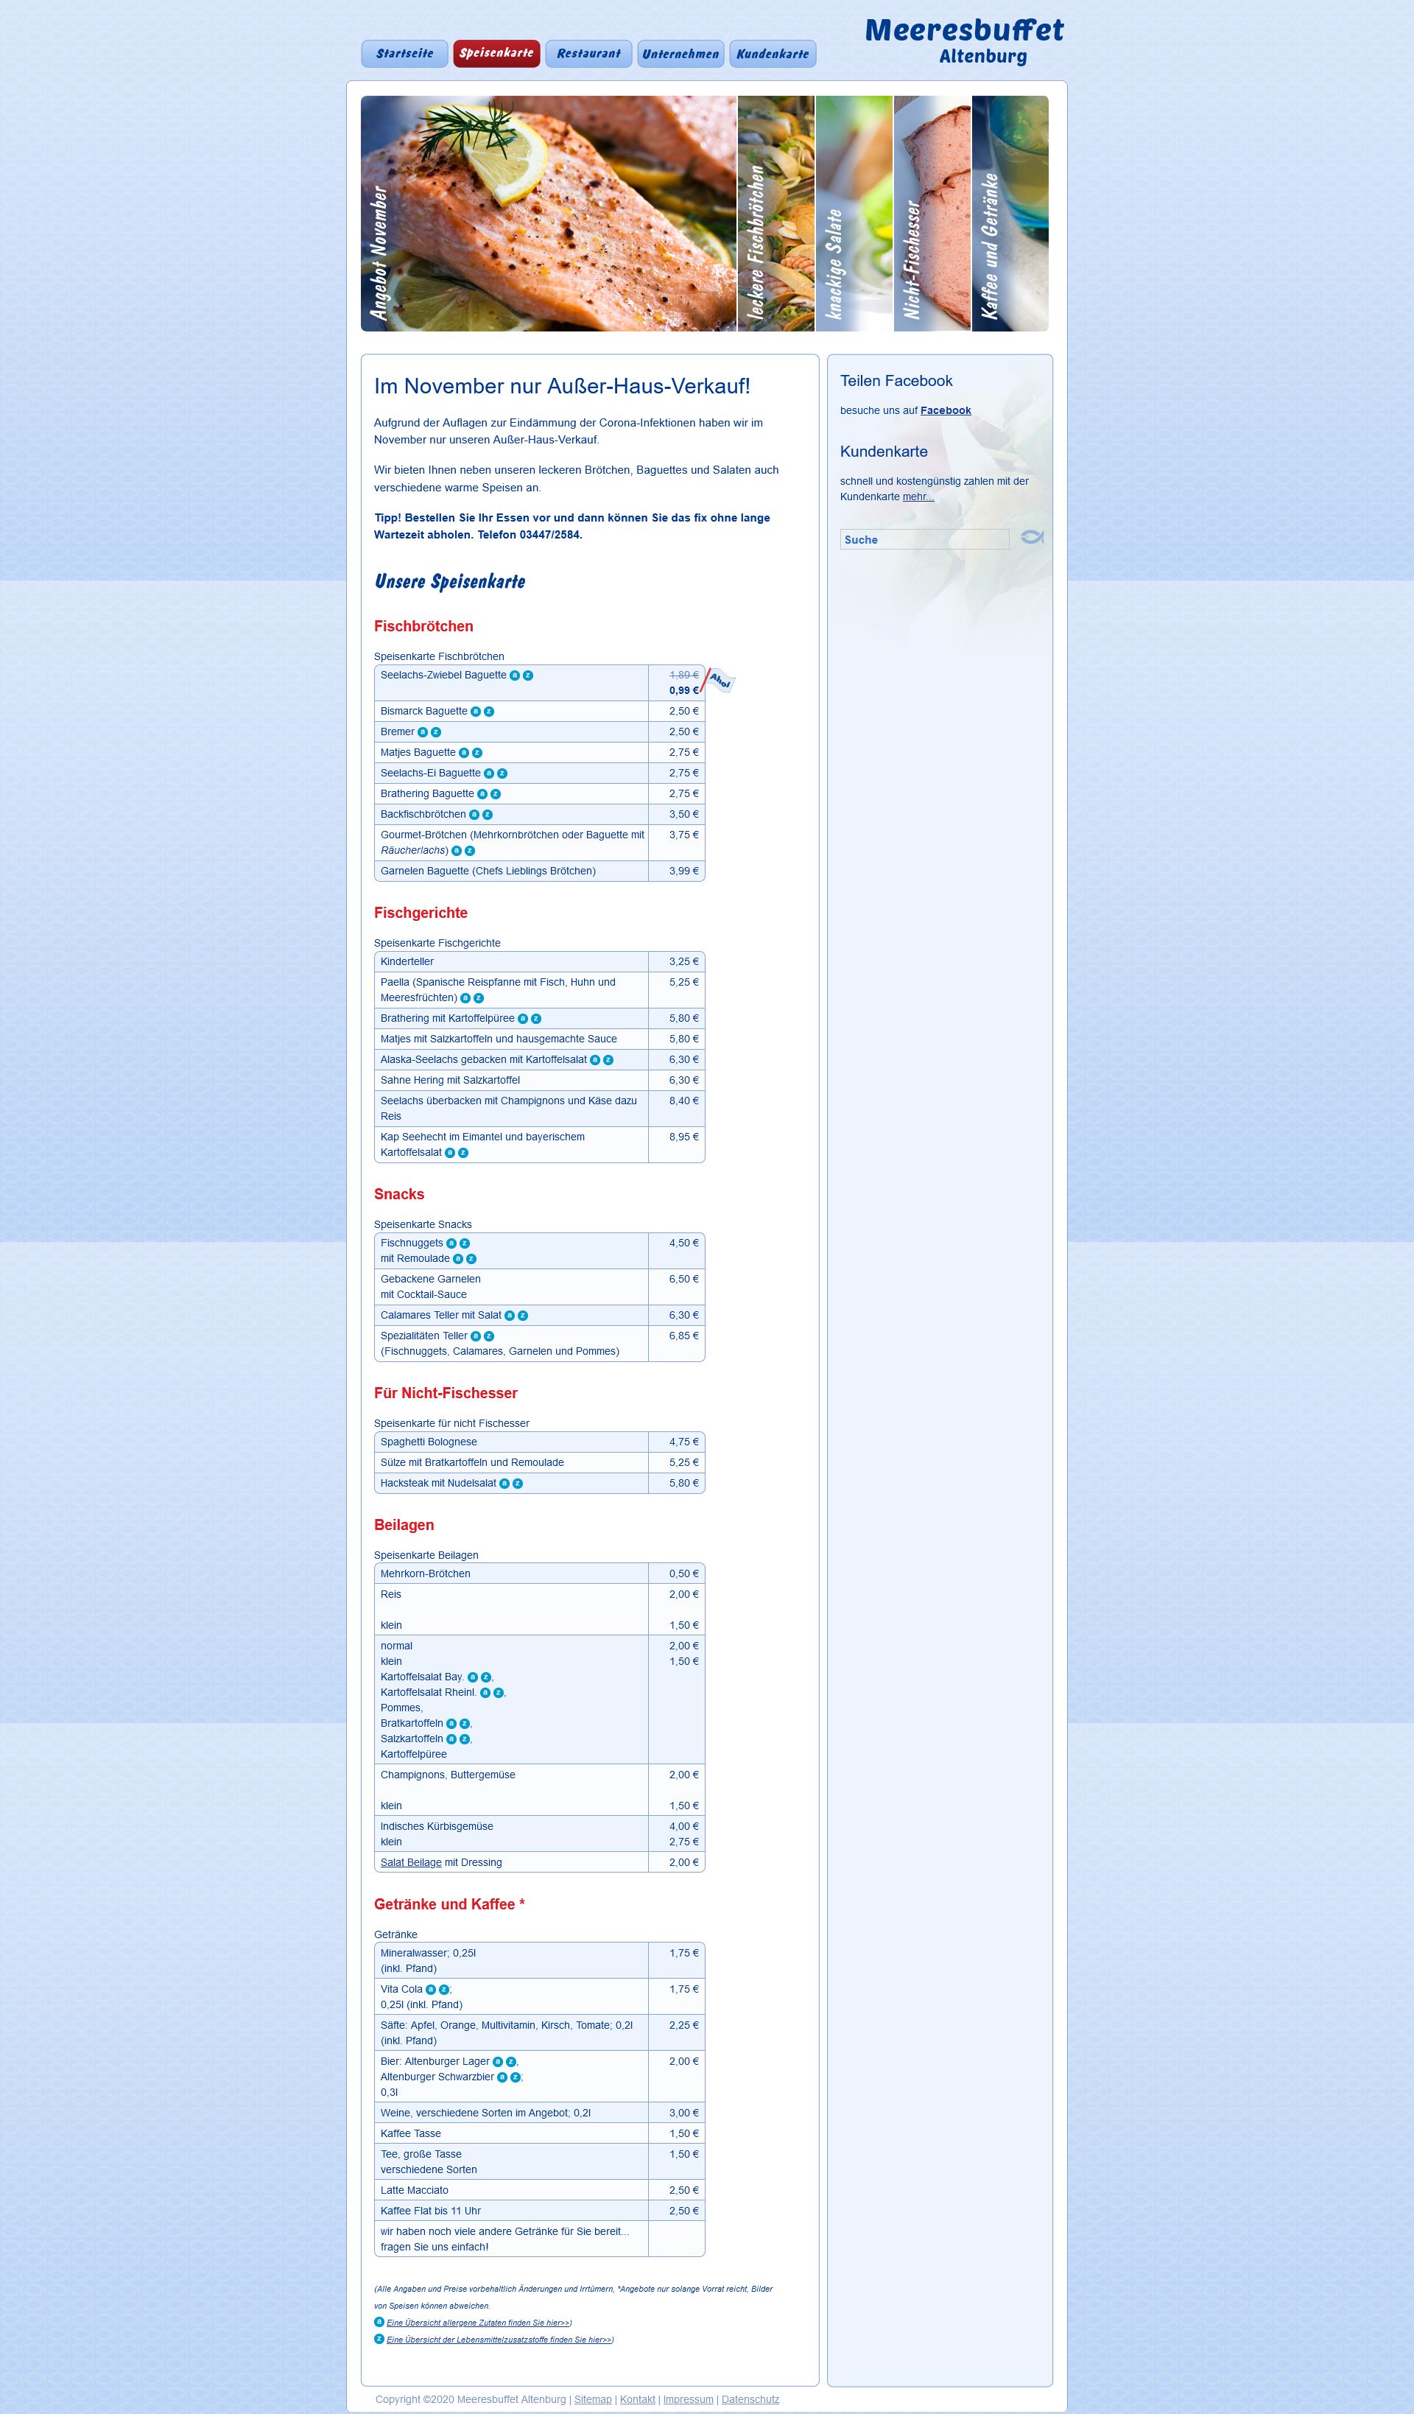
Task: Follow the Facebook link in sidebar
Action: [x=946, y=411]
